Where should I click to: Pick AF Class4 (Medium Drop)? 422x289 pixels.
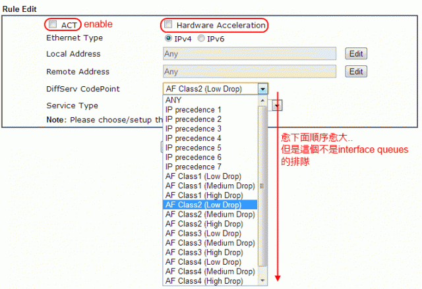pyautogui.click(x=210, y=271)
